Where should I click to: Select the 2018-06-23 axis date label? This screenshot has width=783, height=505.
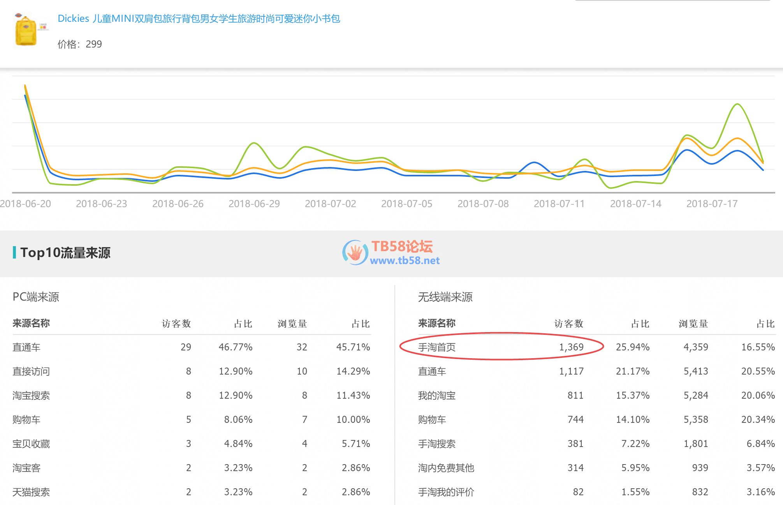(x=102, y=204)
